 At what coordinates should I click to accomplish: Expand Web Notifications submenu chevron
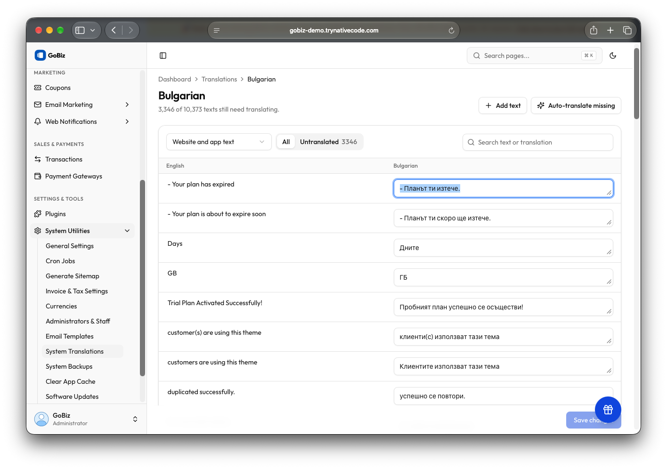click(x=127, y=121)
